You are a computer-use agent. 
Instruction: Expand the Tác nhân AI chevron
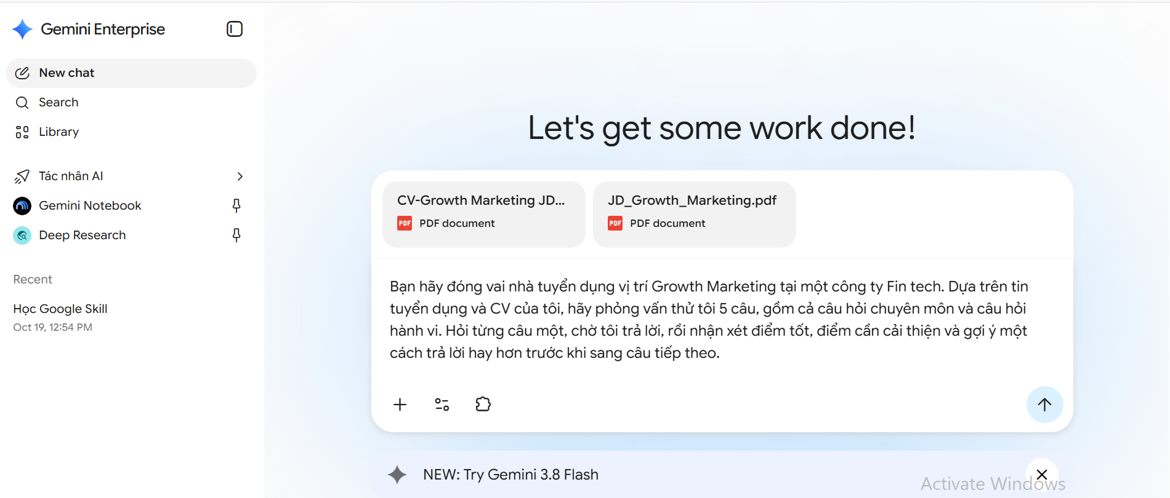(240, 176)
